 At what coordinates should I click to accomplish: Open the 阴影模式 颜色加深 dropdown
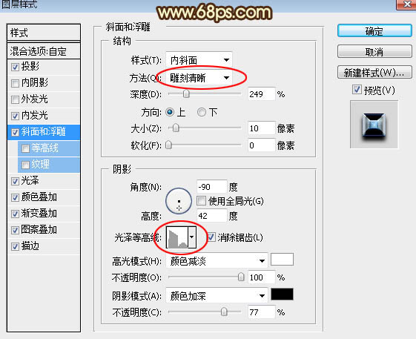(x=217, y=296)
